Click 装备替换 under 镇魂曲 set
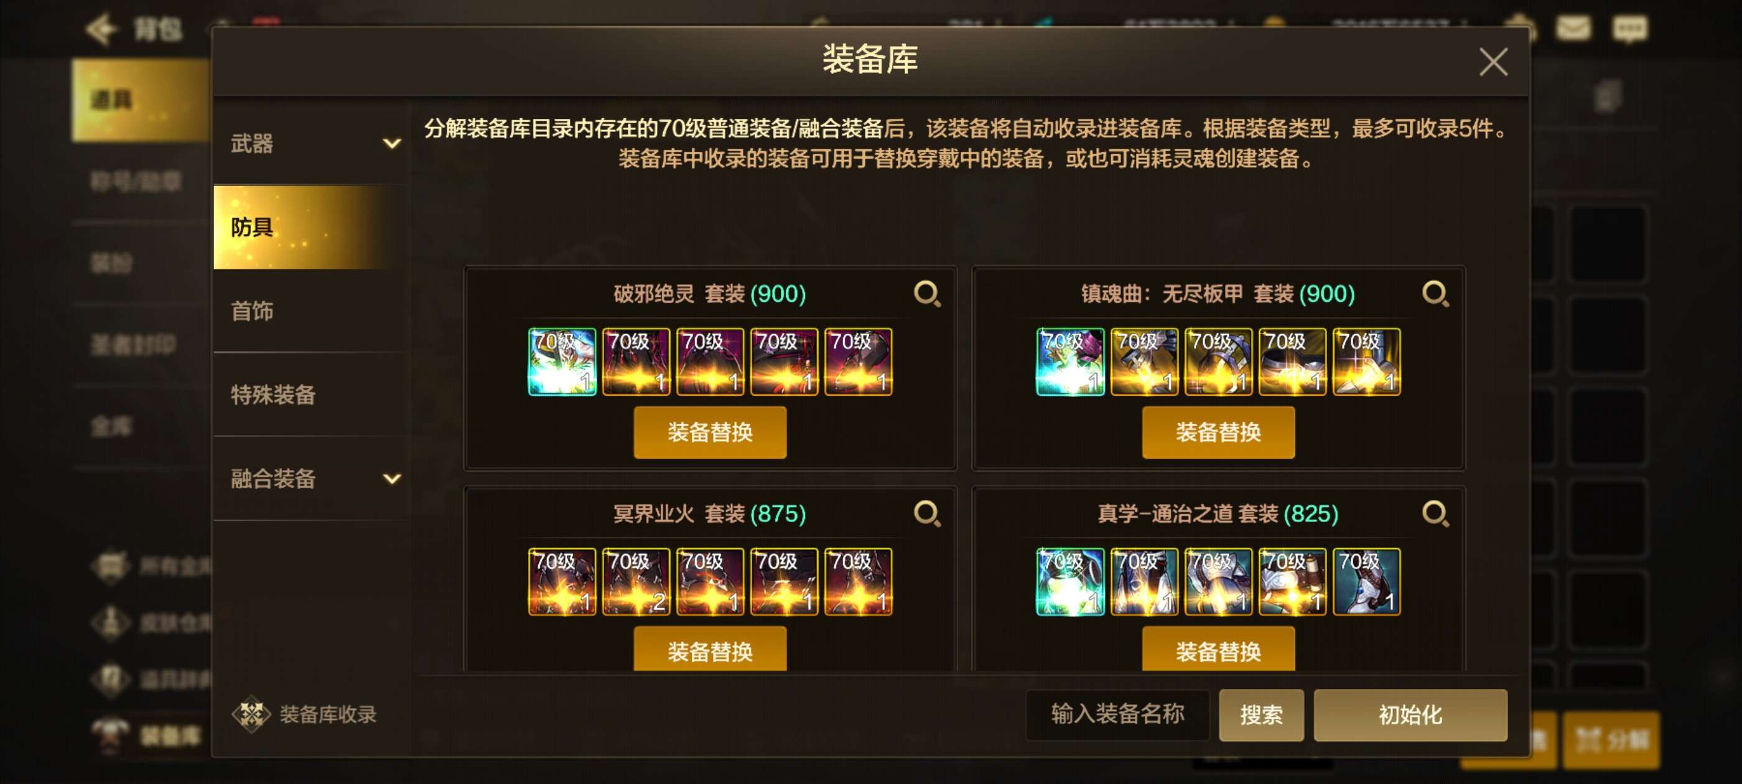This screenshot has height=784, width=1742. pos(1219,432)
